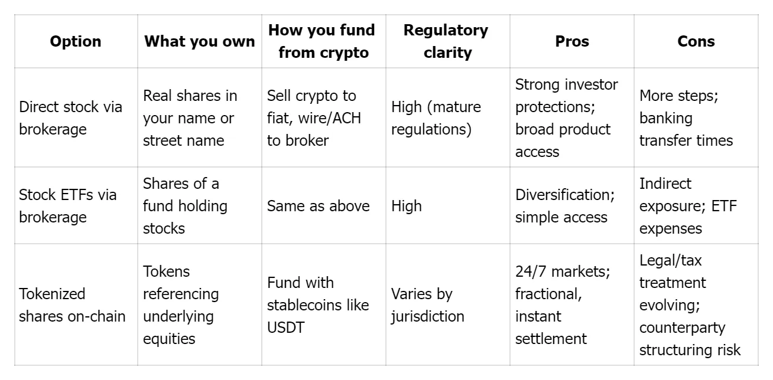Click the "Direct stock via brokerage" cell
The image size is (773, 380).
tap(71, 118)
